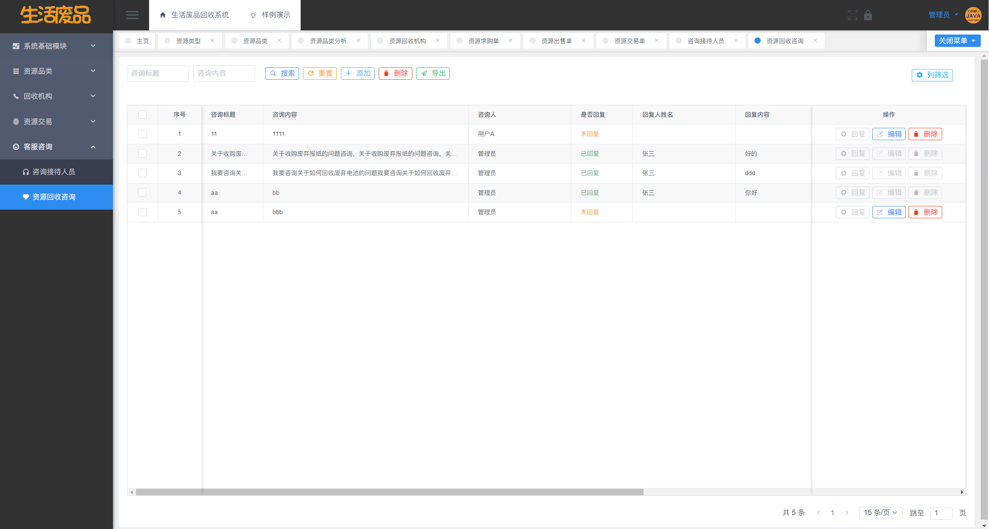Click the 列筛选 column filter button
This screenshot has width=989, height=529.
click(x=932, y=75)
